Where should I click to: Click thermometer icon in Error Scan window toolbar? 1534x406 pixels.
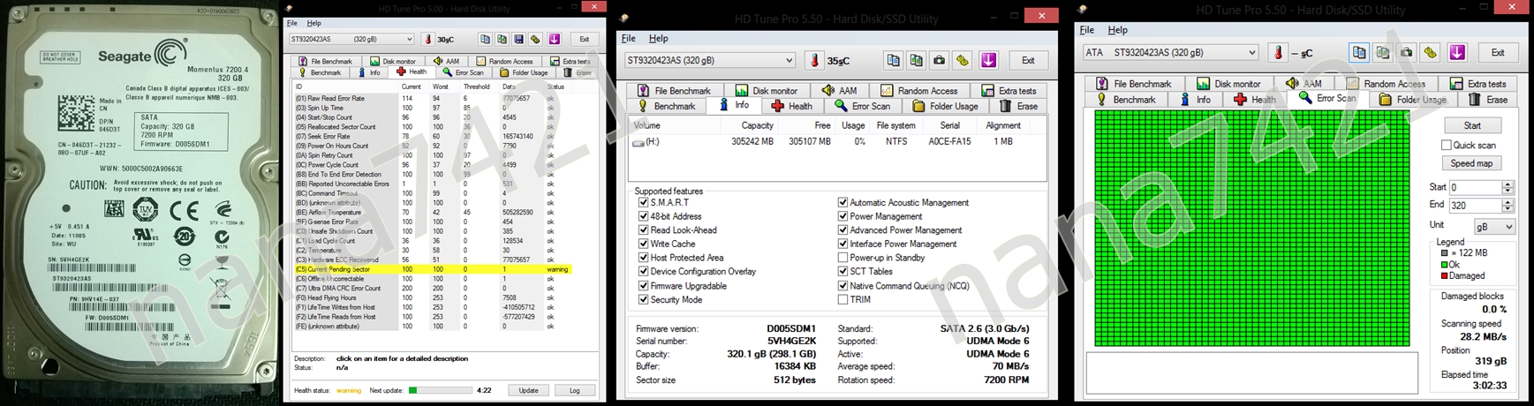[1277, 53]
